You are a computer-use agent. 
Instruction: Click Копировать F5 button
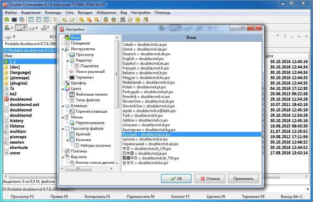coord(97,197)
